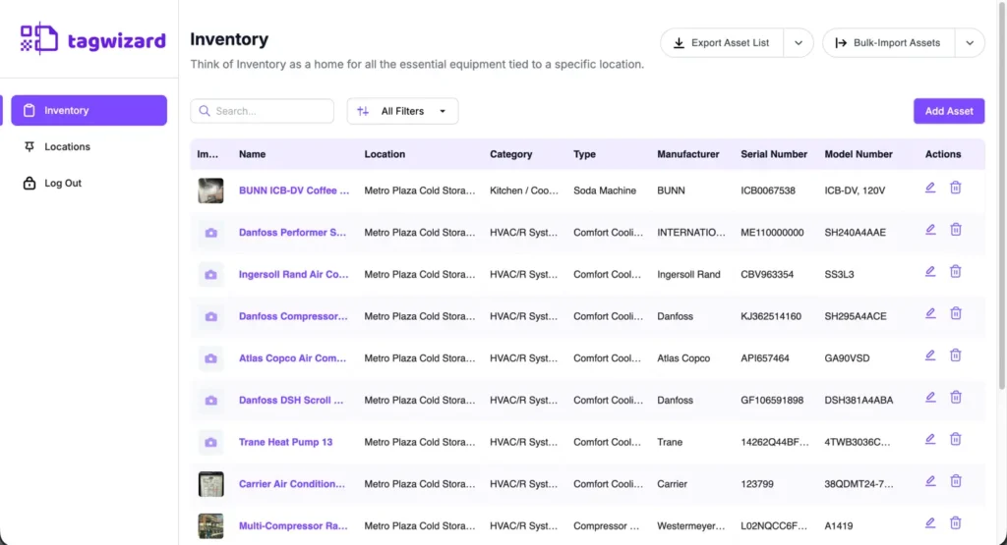Viewport: 1007px width, 545px height.
Task: Delete the Ingersoll Rand Air asset
Action: tap(956, 271)
